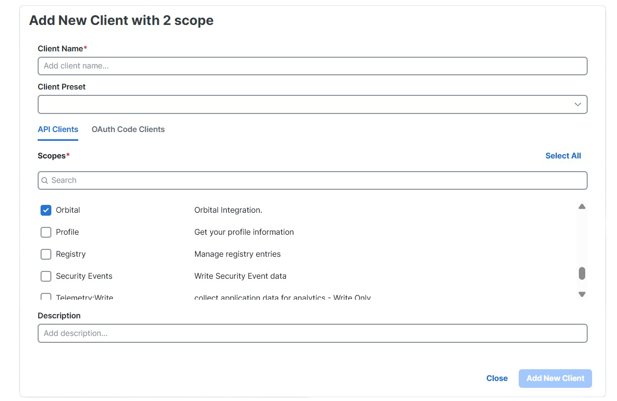This screenshot has width=617, height=401.
Task: Enable the Security Events scope
Action: pyautogui.click(x=45, y=276)
